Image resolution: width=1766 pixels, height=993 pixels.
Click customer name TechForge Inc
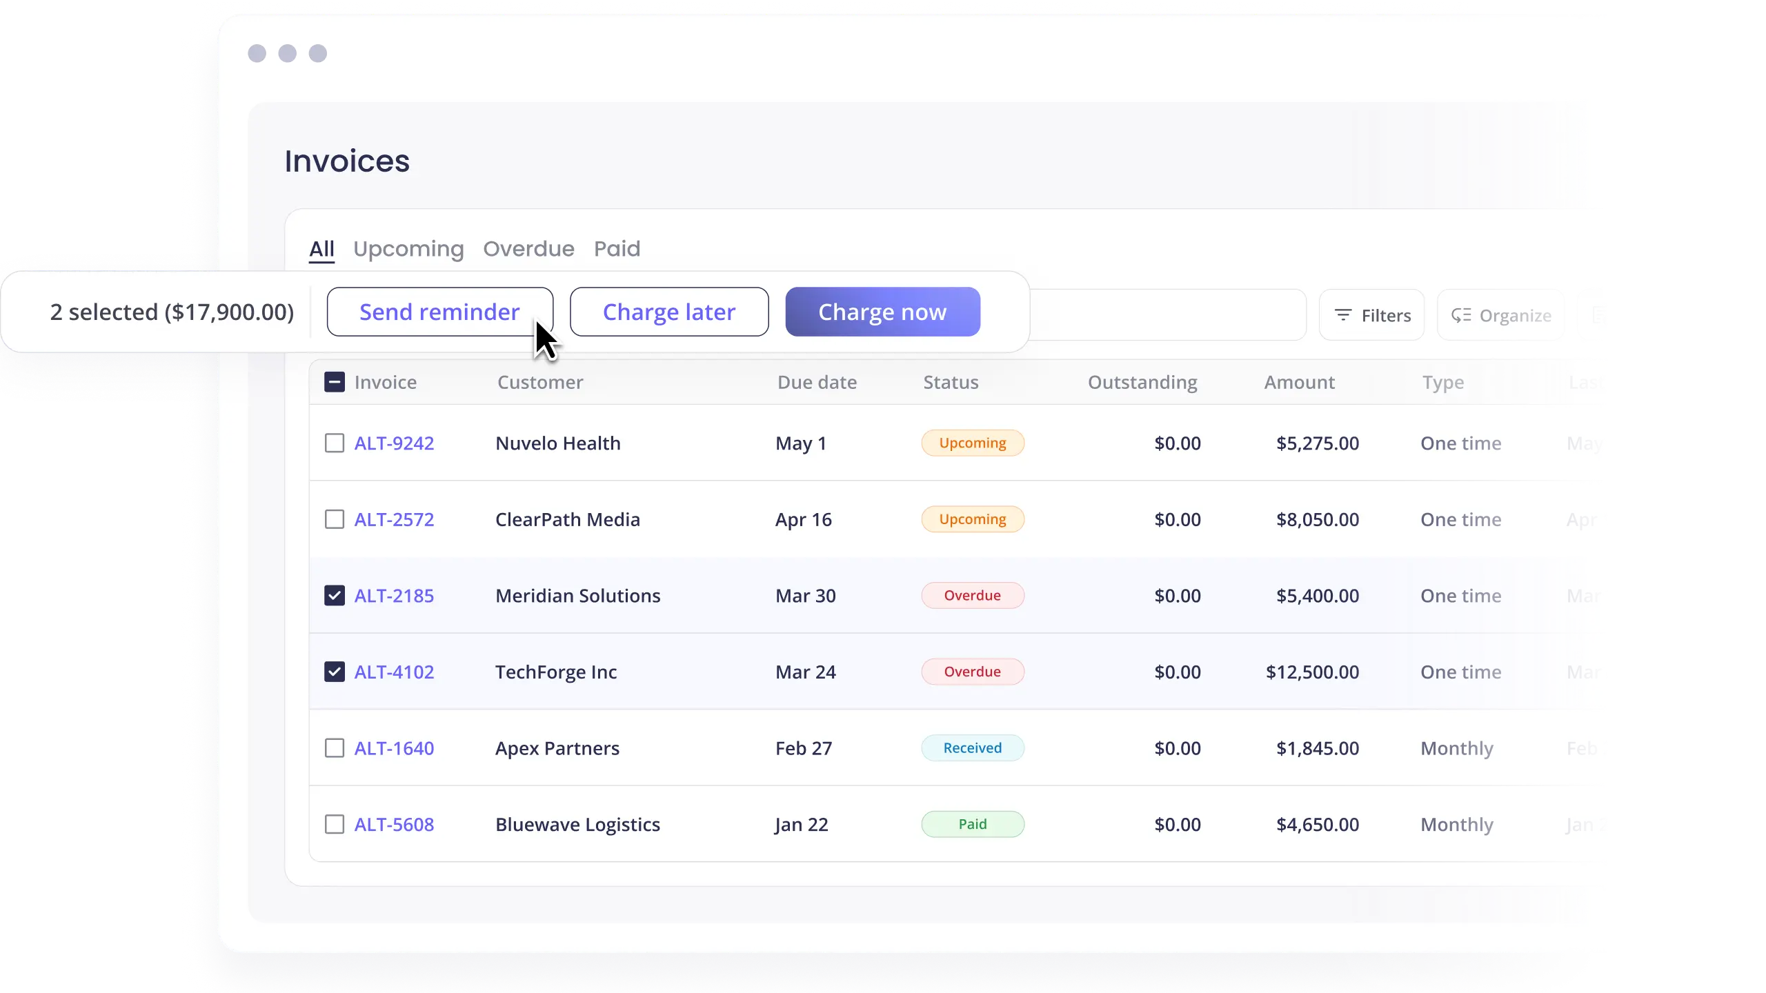pyautogui.click(x=556, y=672)
